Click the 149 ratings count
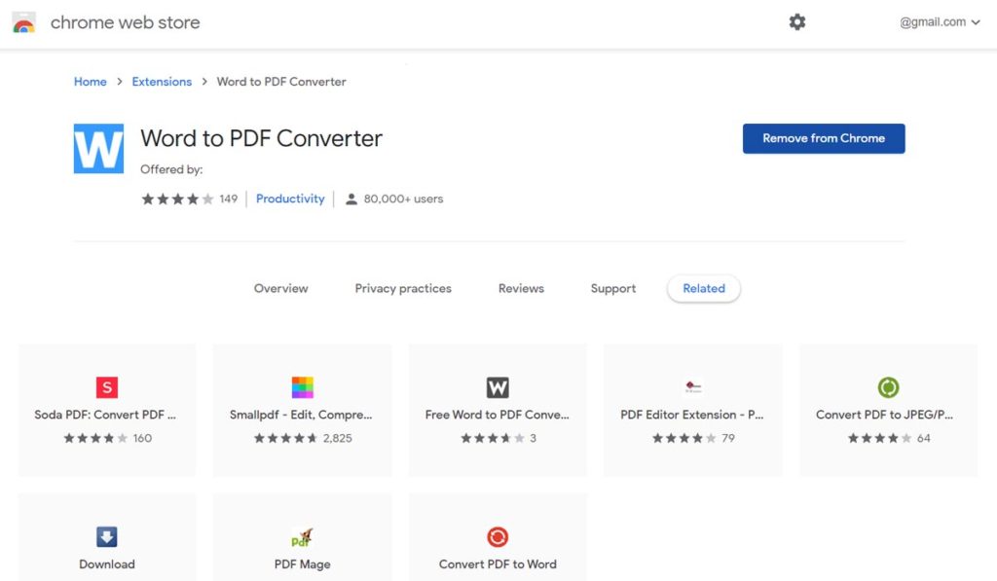The height and width of the screenshot is (581, 997). click(x=228, y=199)
